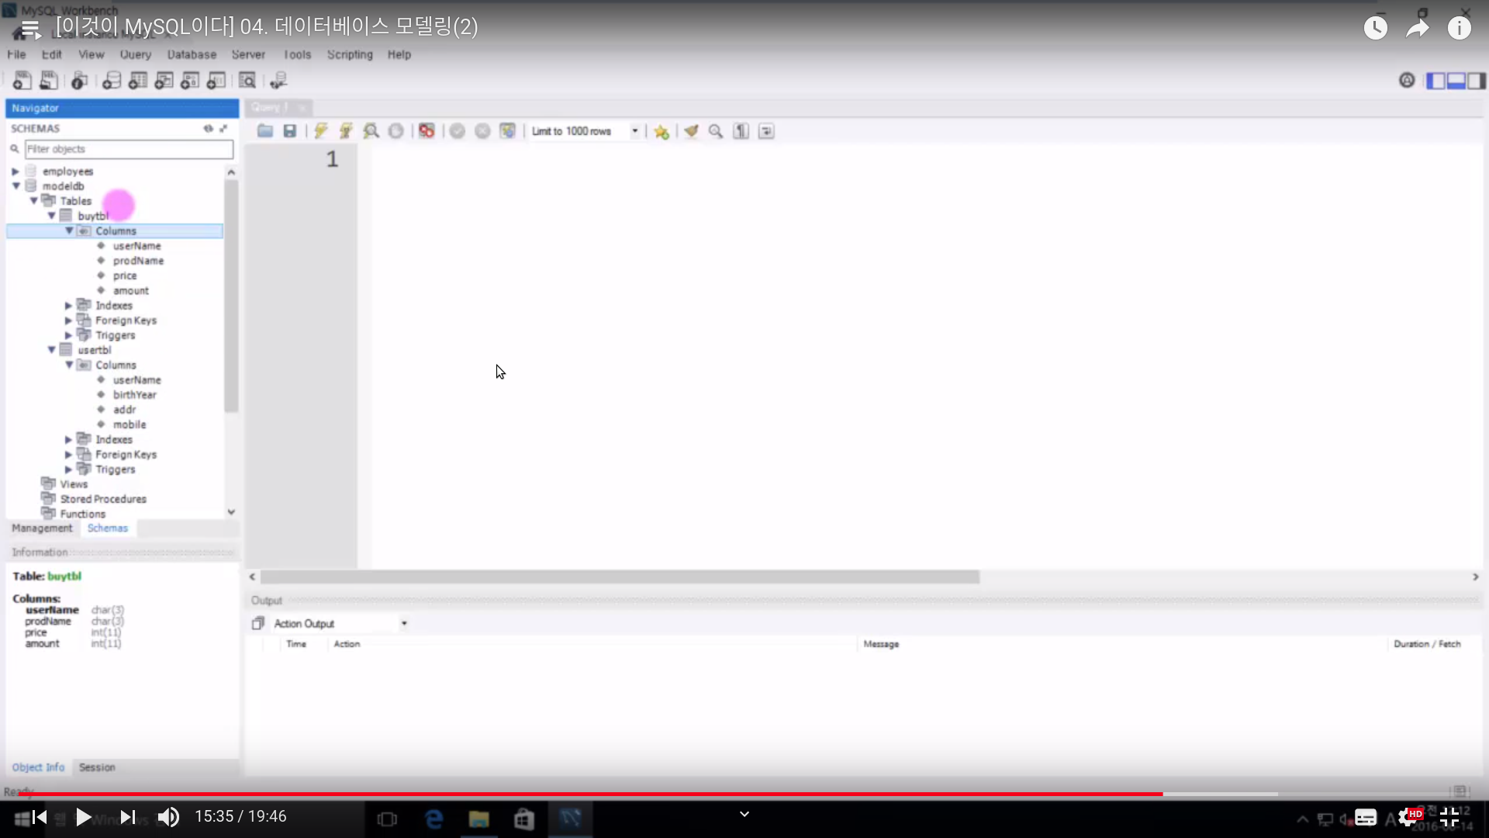Click the Workbench preferences gear icon
Image resolution: width=1489 pixels, height=838 pixels.
pyautogui.click(x=1407, y=80)
